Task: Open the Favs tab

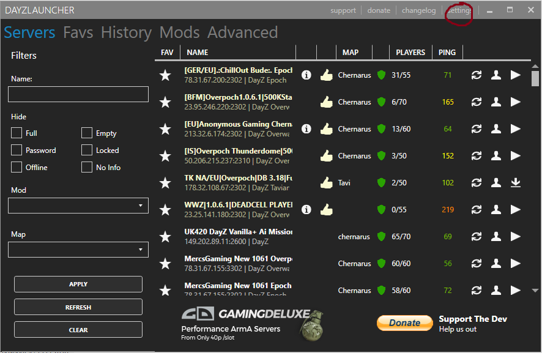Action: coord(78,32)
